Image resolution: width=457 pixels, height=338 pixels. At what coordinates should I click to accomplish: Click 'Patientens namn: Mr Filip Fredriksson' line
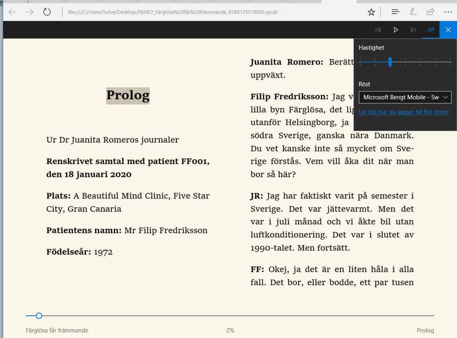pyautogui.click(x=127, y=230)
